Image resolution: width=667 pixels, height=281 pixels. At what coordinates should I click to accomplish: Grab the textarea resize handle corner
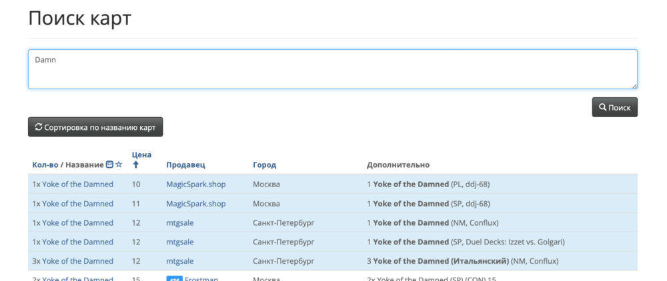[x=634, y=85]
